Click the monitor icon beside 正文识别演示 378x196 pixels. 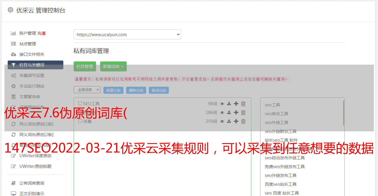(14, 194)
